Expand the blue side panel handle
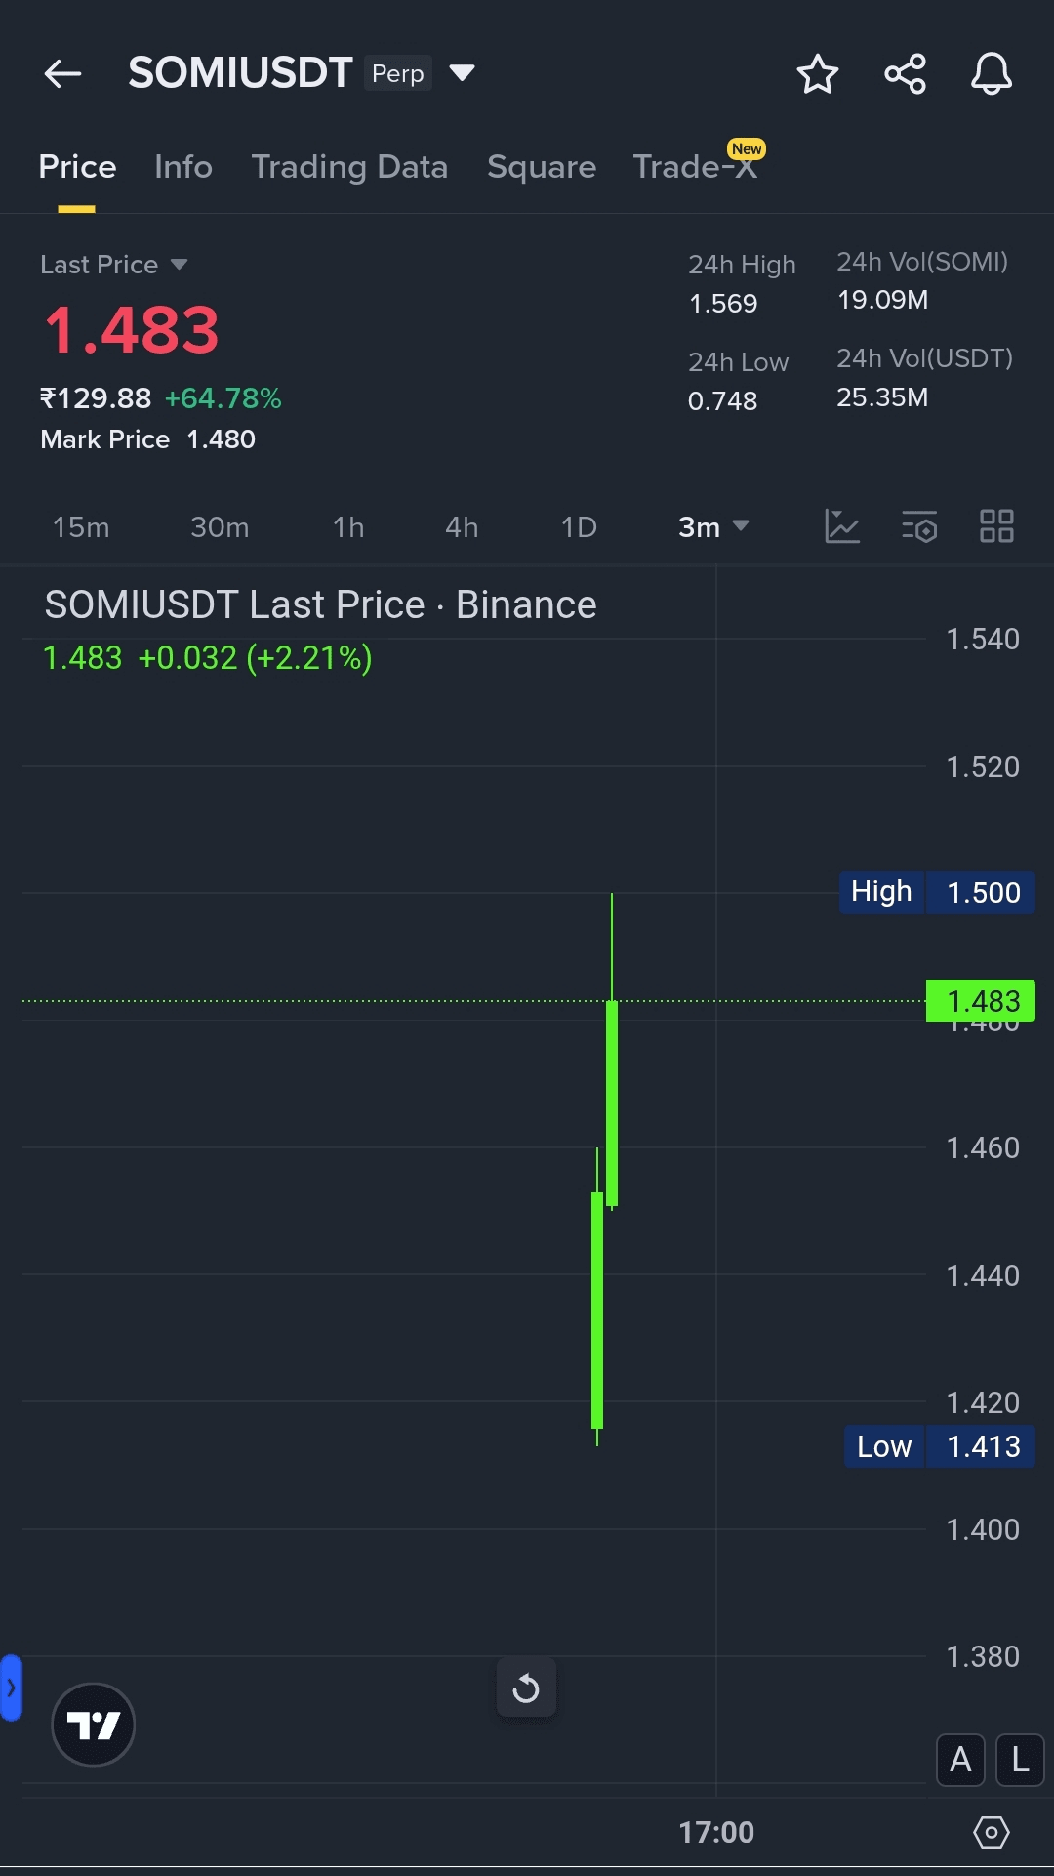 coord(11,1687)
